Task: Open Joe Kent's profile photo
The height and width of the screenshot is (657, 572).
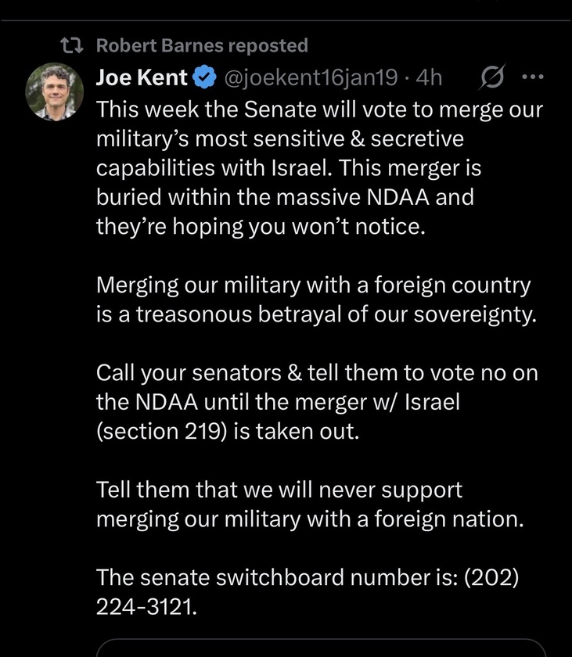Action: coord(55,92)
